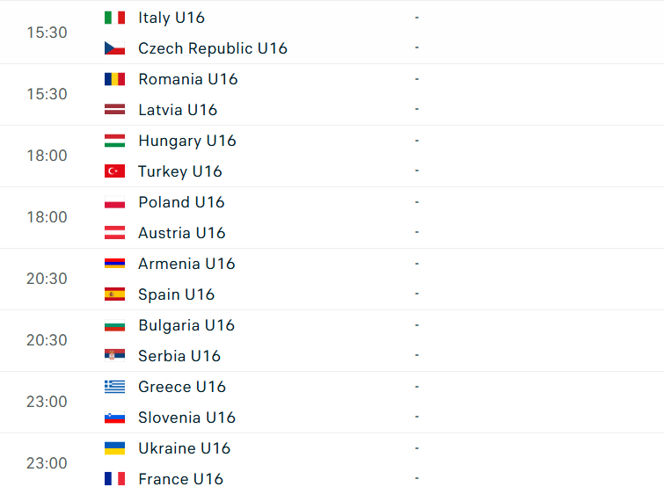This screenshot has width=664, height=494.
Task: Click the Greece flag icon
Action: tap(114, 387)
